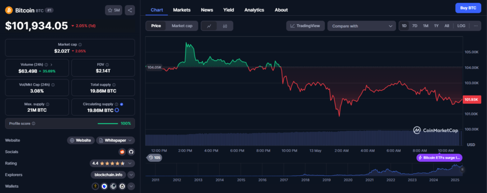Click info icon beside Vol/Mkt Cap (24h)

53,85
